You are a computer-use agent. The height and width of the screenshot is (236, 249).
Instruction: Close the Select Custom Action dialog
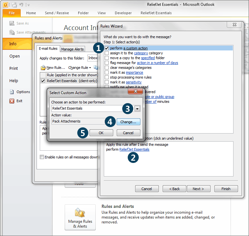(135, 91)
